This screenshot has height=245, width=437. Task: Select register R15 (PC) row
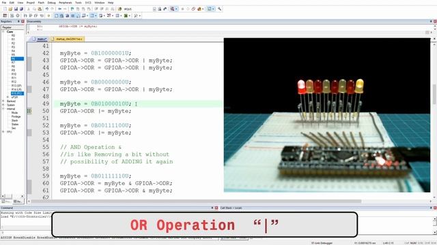pyautogui.click(x=17, y=93)
